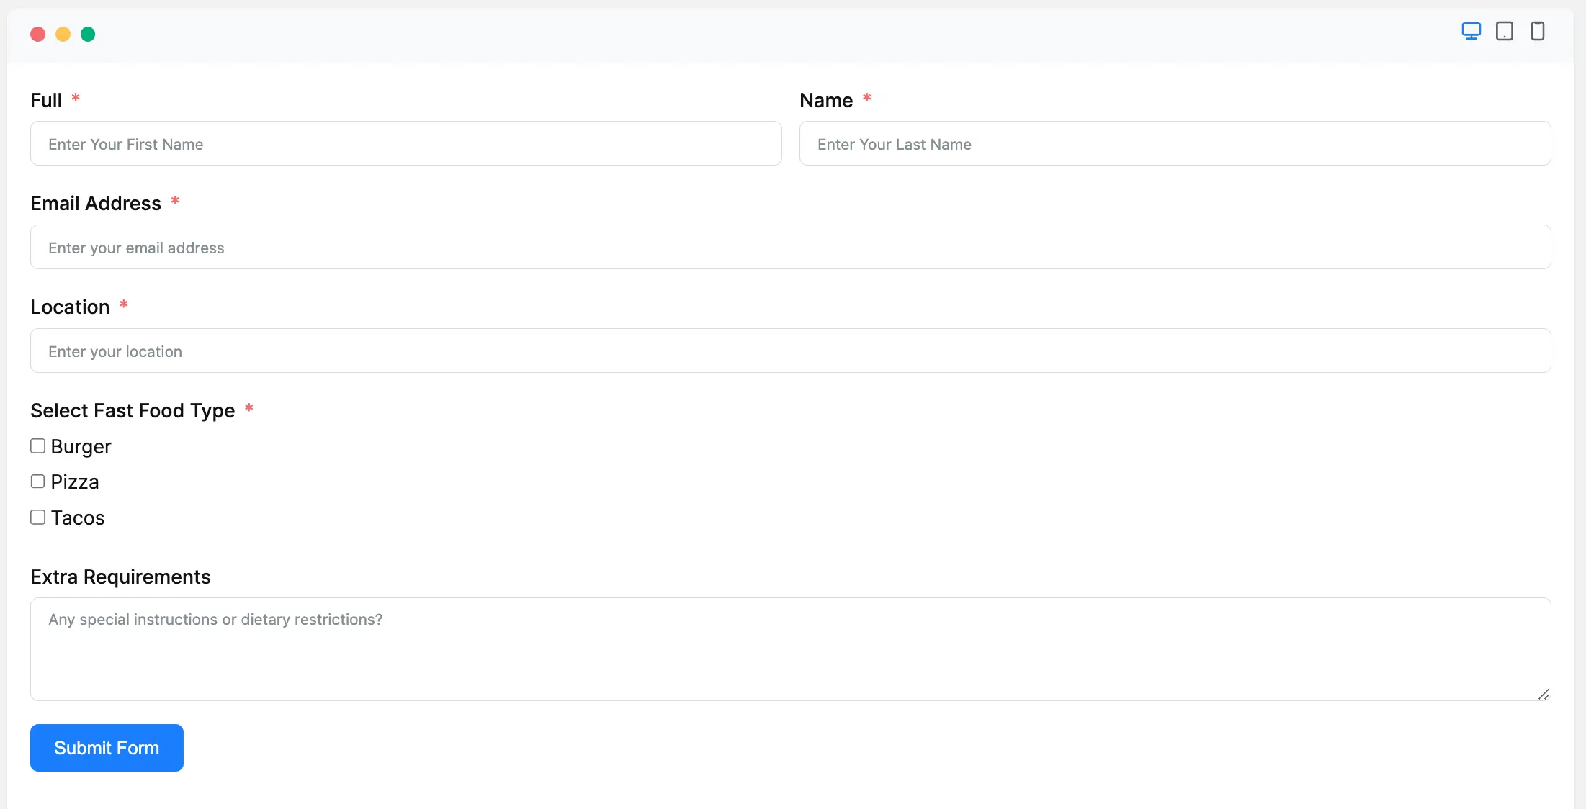Image resolution: width=1586 pixels, height=809 pixels.
Task: Click the textarea resize handle corner
Action: (1544, 694)
